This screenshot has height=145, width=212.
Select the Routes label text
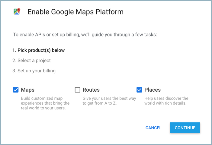coord(91,90)
